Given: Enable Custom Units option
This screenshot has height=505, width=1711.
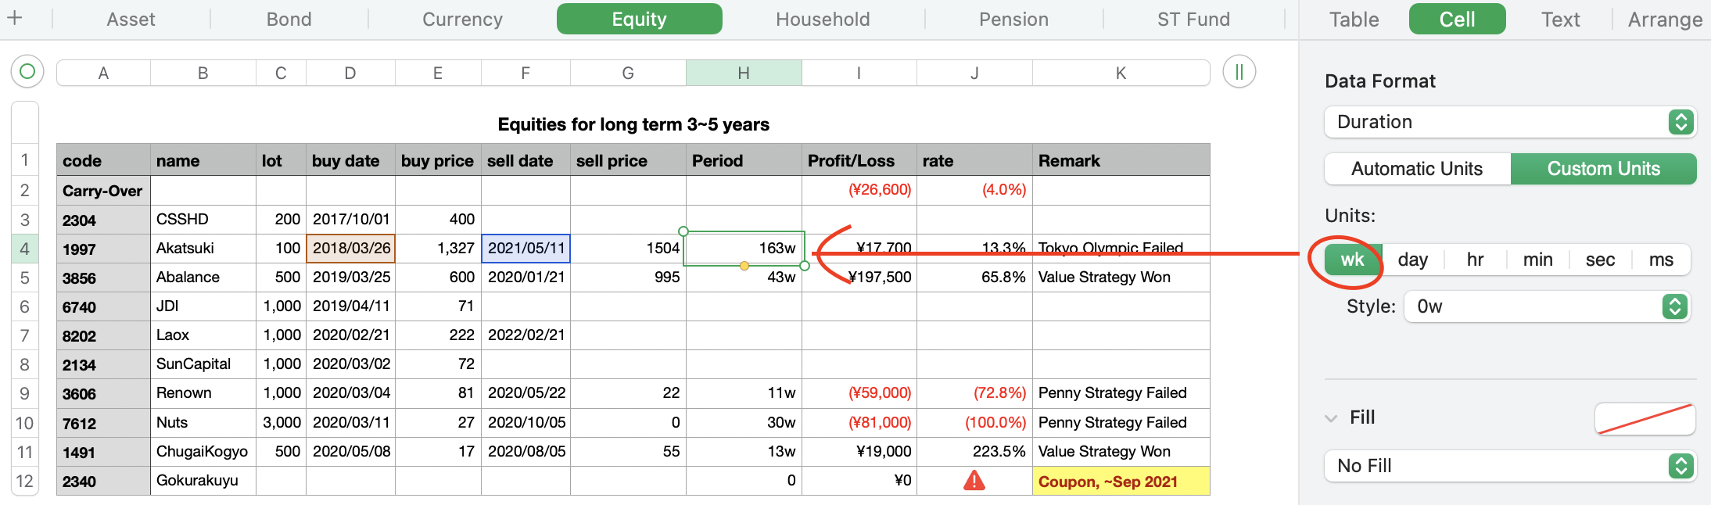Looking at the screenshot, I should point(1603,169).
